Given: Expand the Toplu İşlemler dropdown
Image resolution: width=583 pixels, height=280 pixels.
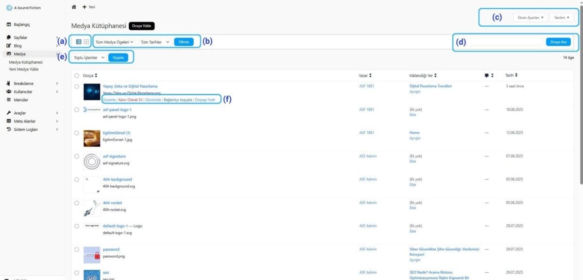Looking at the screenshot, I should tap(89, 57).
